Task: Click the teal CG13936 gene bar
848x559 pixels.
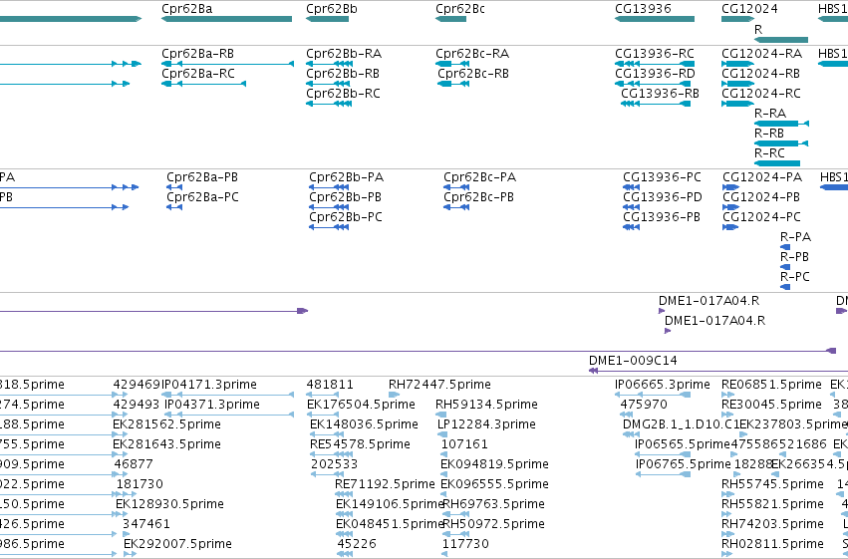Action: 655,19
